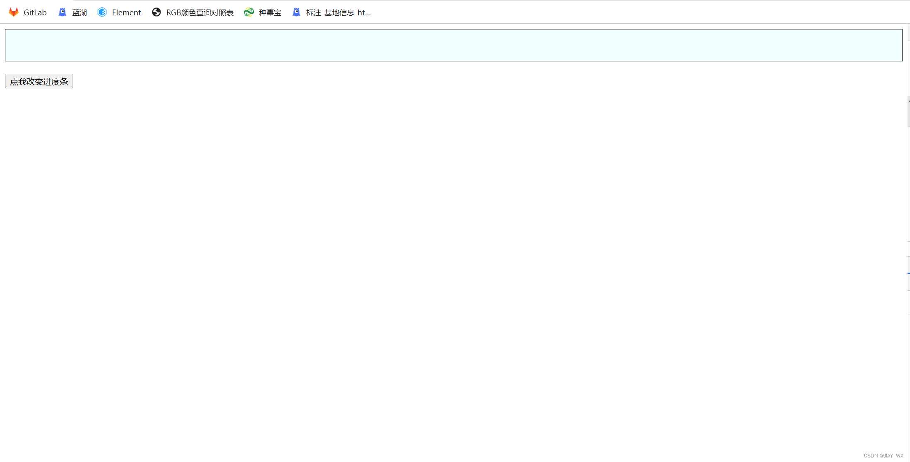Open the Element bookmark icon

pyautogui.click(x=102, y=12)
